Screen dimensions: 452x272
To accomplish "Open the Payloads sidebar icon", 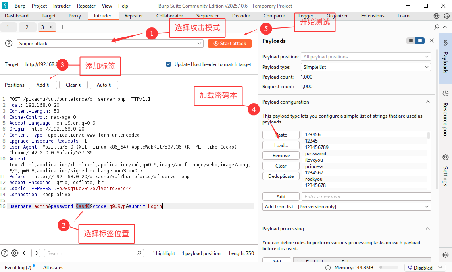I will (445, 58).
